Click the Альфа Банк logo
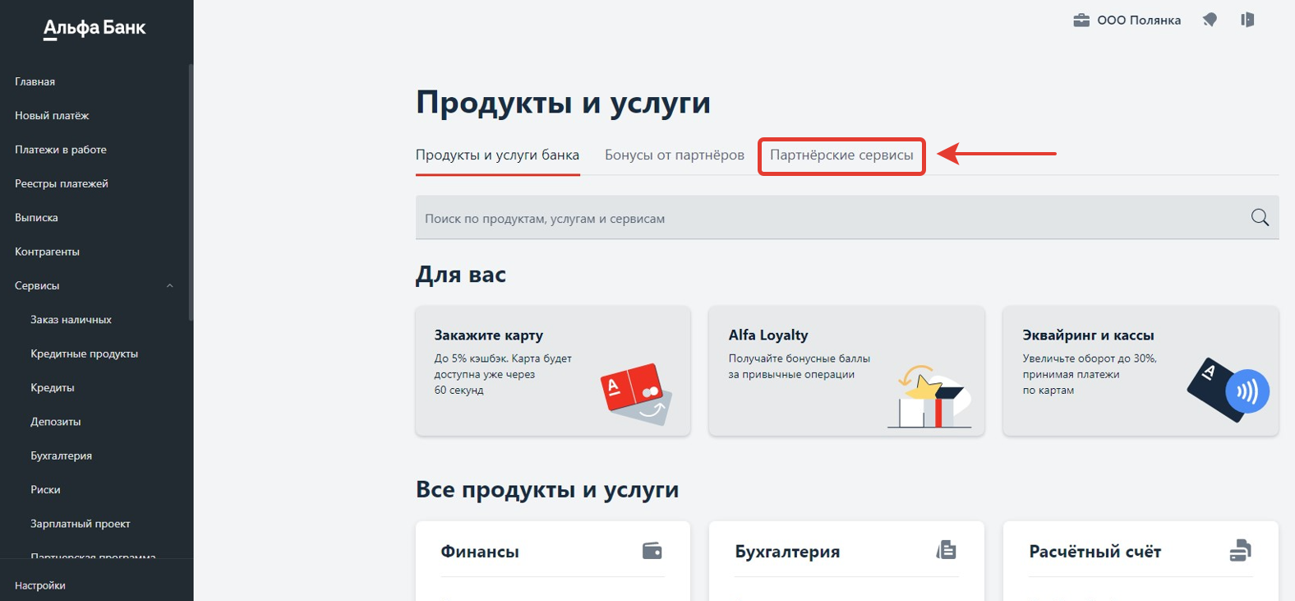 coord(94,29)
